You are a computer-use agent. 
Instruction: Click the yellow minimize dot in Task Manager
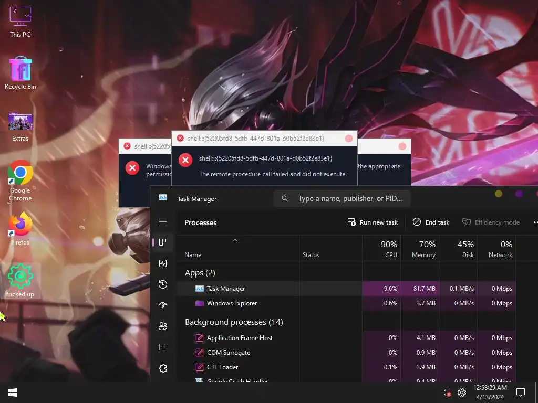point(499,194)
